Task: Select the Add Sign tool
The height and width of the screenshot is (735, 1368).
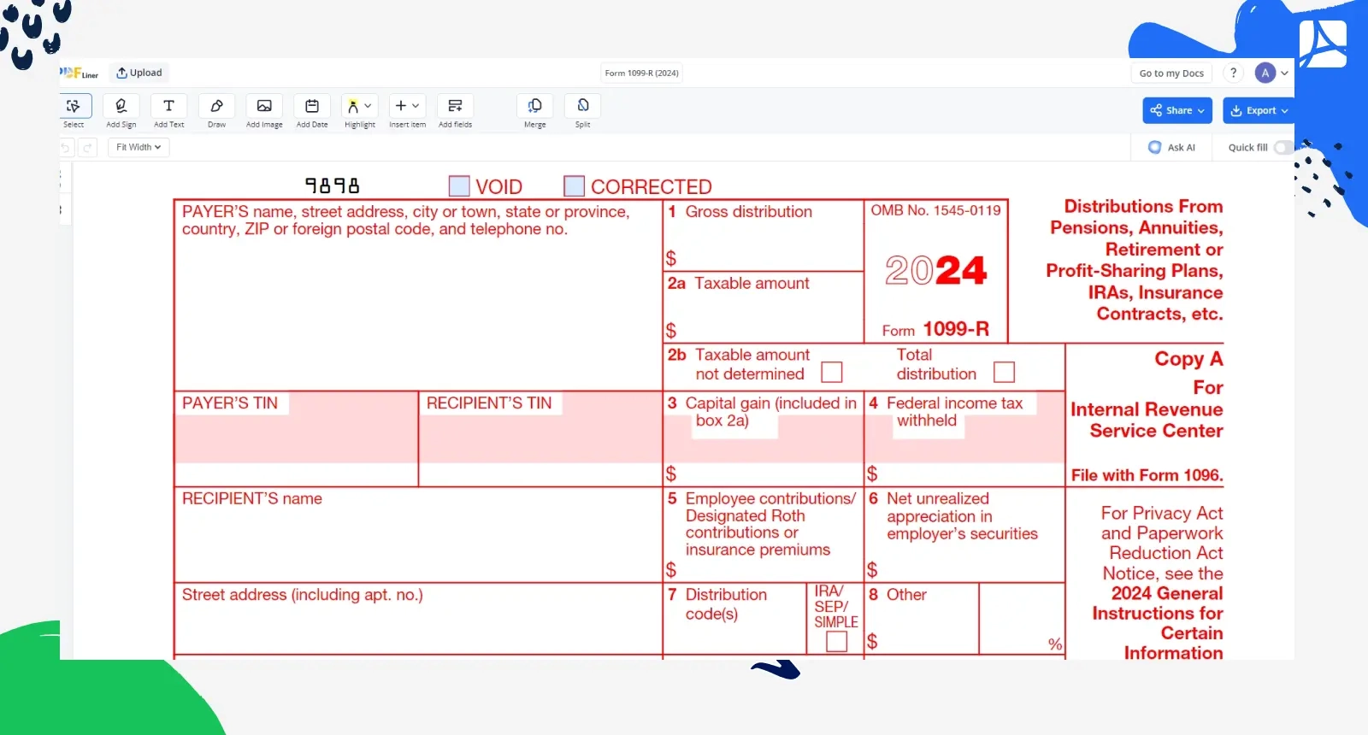Action: [x=121, y=107]
